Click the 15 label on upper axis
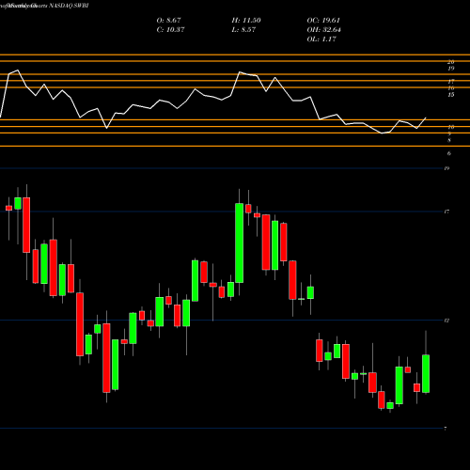The height and width of the screenshot is (470, 470). (x=451, y=95)
